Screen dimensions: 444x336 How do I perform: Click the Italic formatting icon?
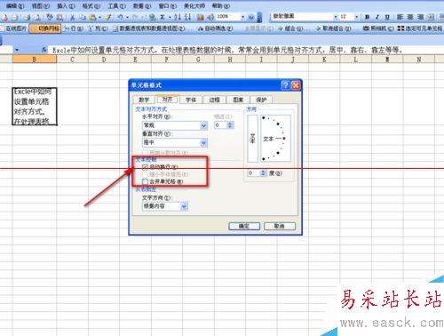click(x=377, y=17)
